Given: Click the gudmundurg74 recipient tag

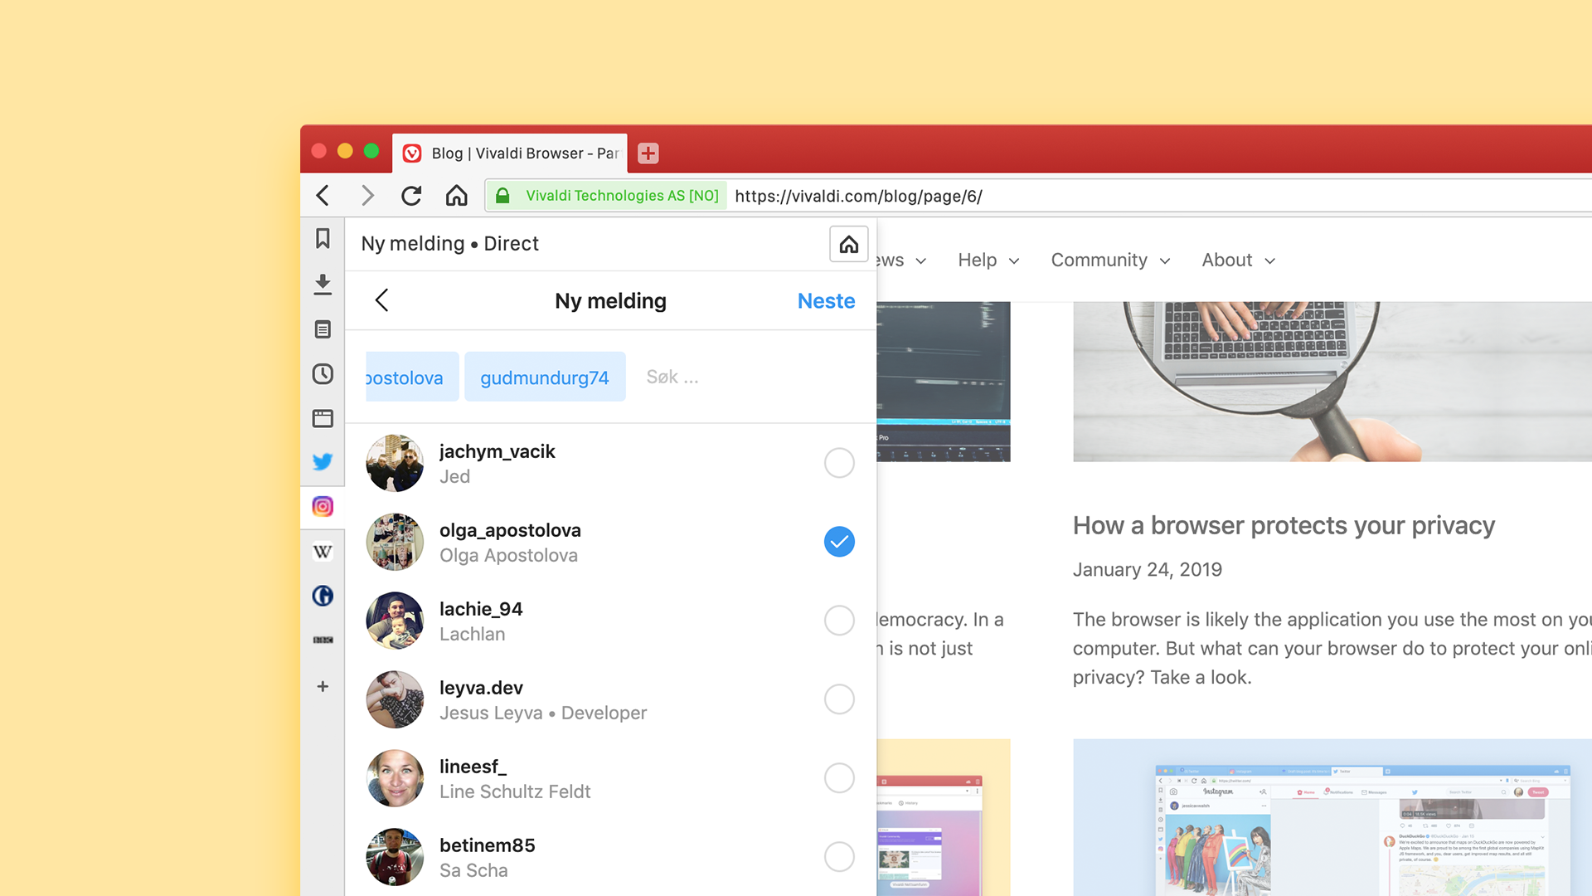Looking at the screenshot, I should click(x=545, y=377).
